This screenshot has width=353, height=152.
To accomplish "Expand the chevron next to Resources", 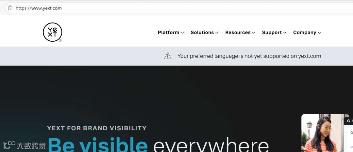I will coord(254,33).
